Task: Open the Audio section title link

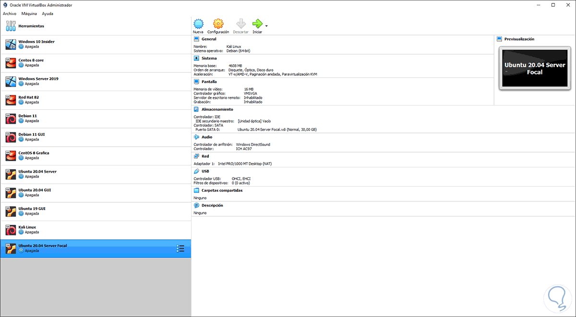Action: [207, 137]
